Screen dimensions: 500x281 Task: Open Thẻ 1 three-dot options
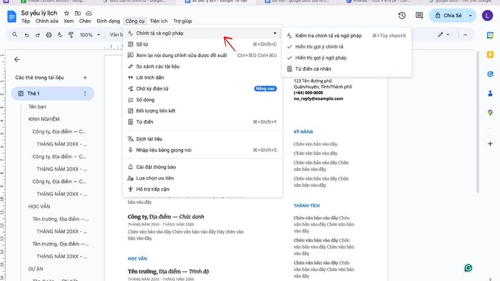85,93
